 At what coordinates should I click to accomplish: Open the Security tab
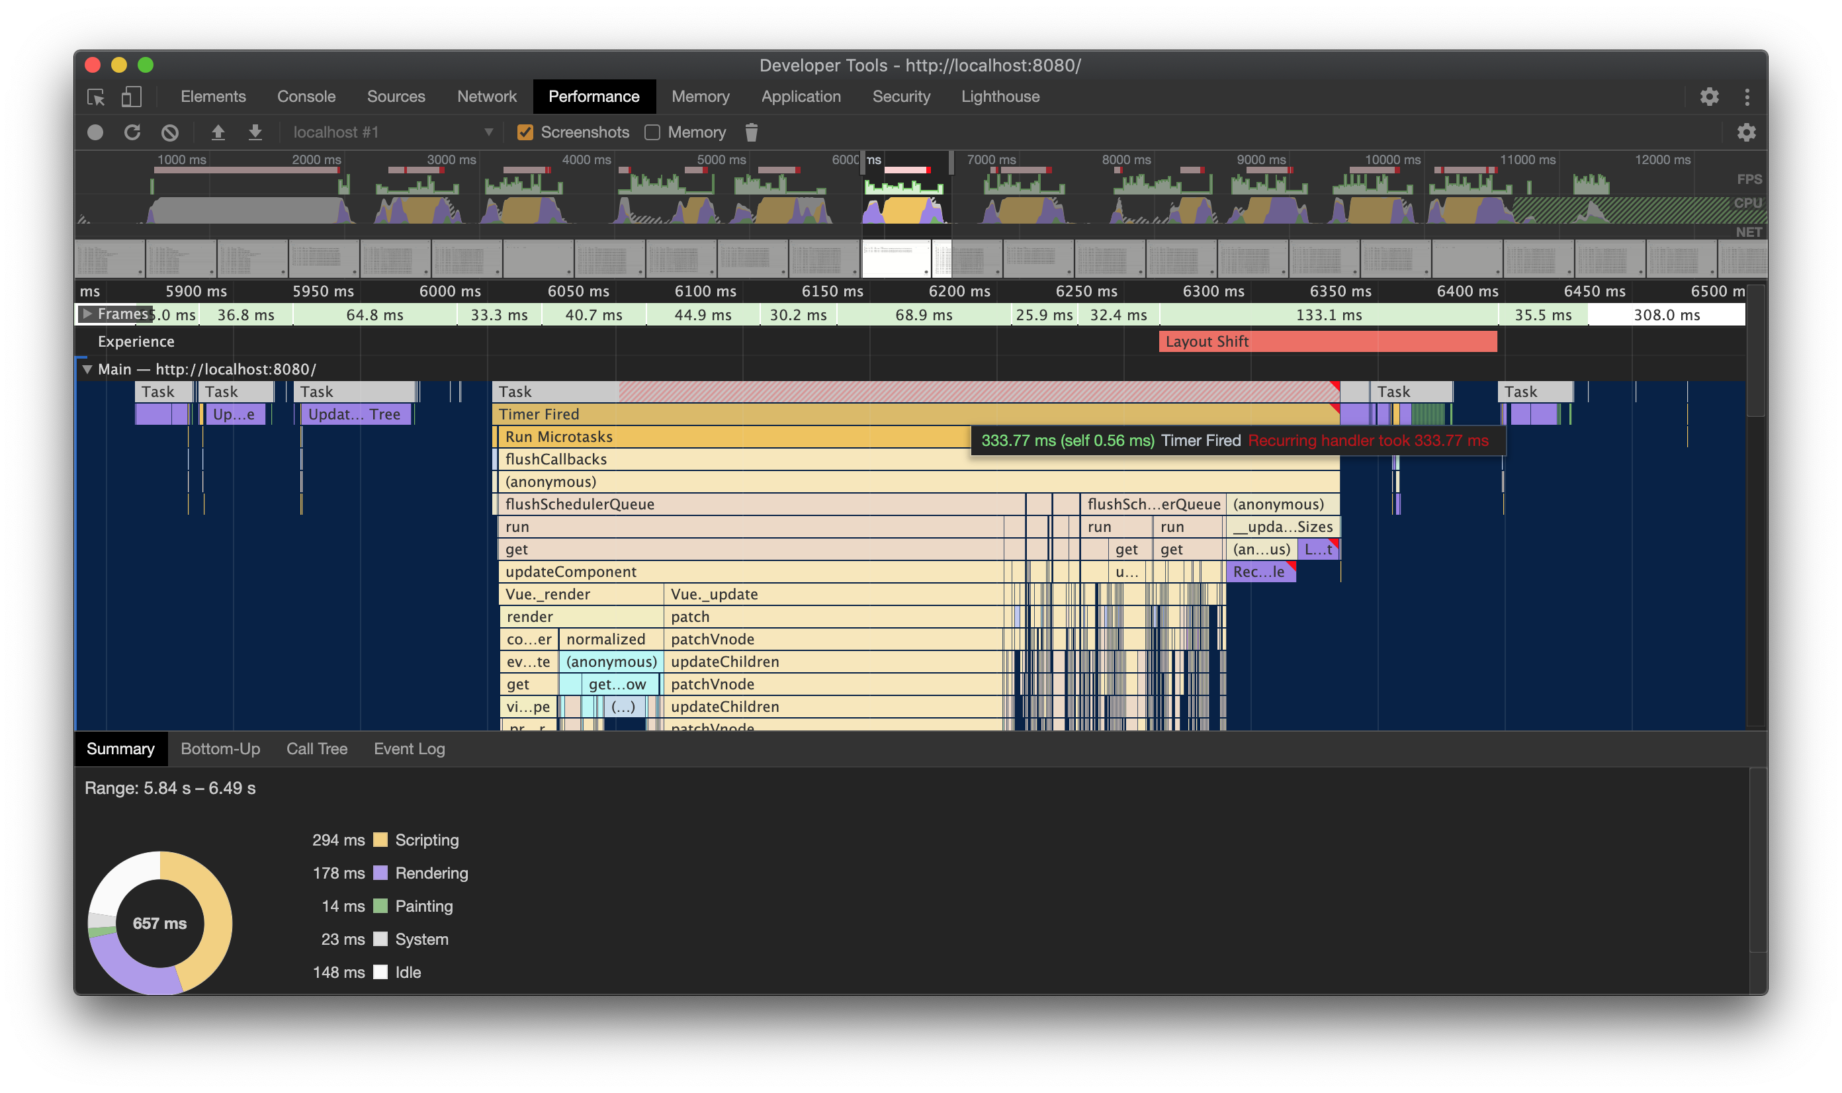point(900,97)
